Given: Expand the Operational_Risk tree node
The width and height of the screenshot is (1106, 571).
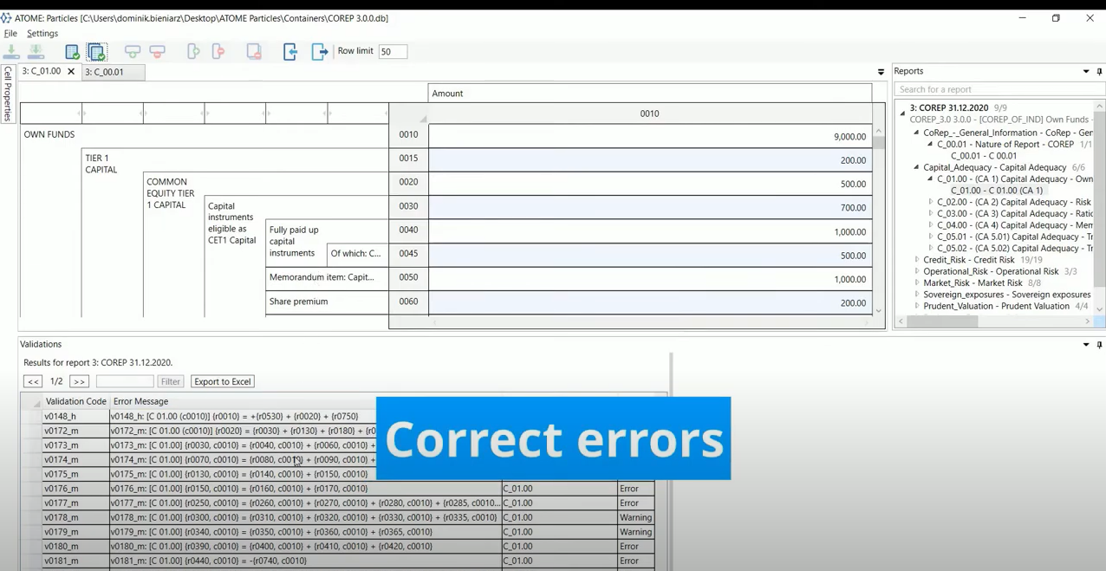Looking at the screenshot, I should click(917, 271).
